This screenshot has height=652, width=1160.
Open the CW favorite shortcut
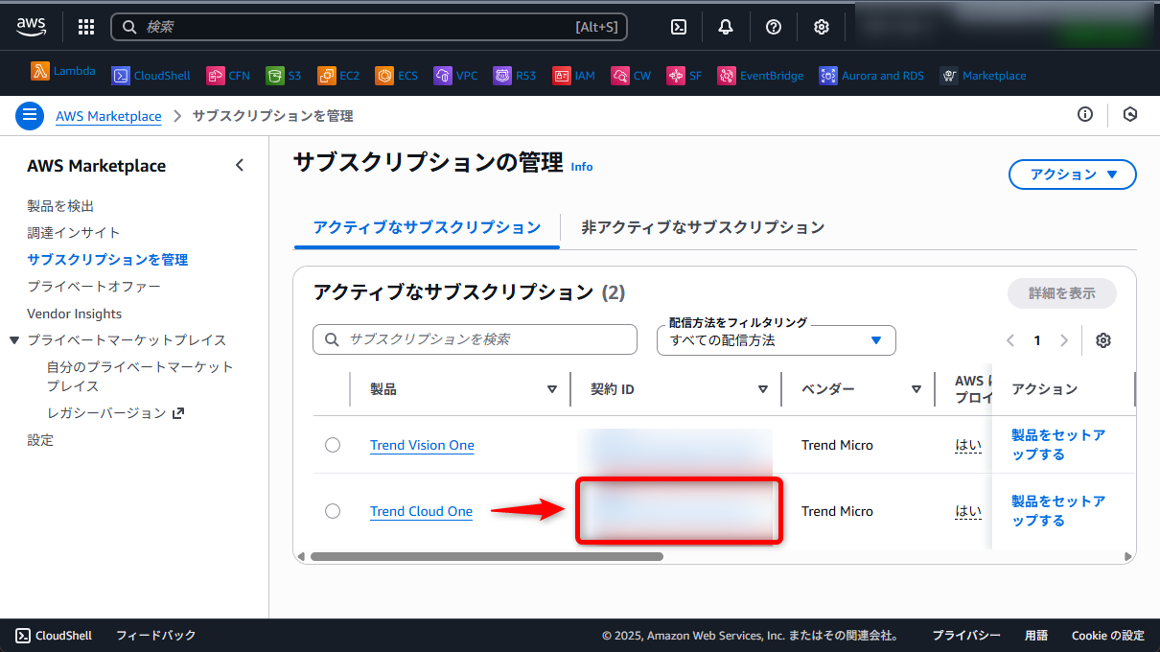(x=631, y=76)
